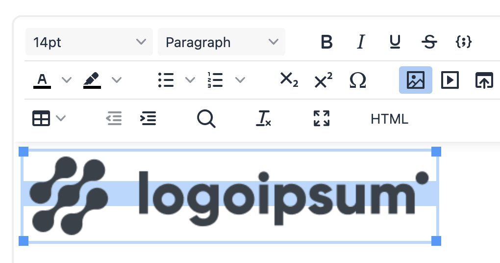Screen dimensions: 500x263
Task: Apply strikethrough formatting
Action: point(429,42)
